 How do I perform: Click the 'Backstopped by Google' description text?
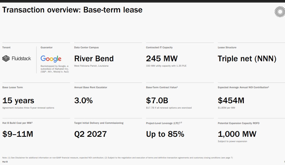55,69
